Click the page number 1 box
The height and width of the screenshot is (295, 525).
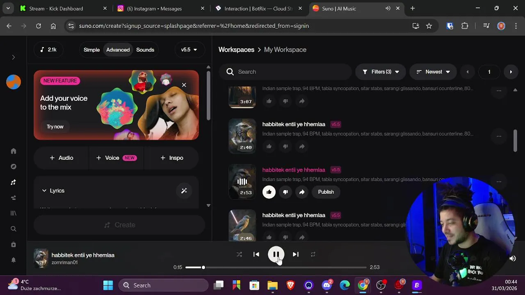click(489, 72)
